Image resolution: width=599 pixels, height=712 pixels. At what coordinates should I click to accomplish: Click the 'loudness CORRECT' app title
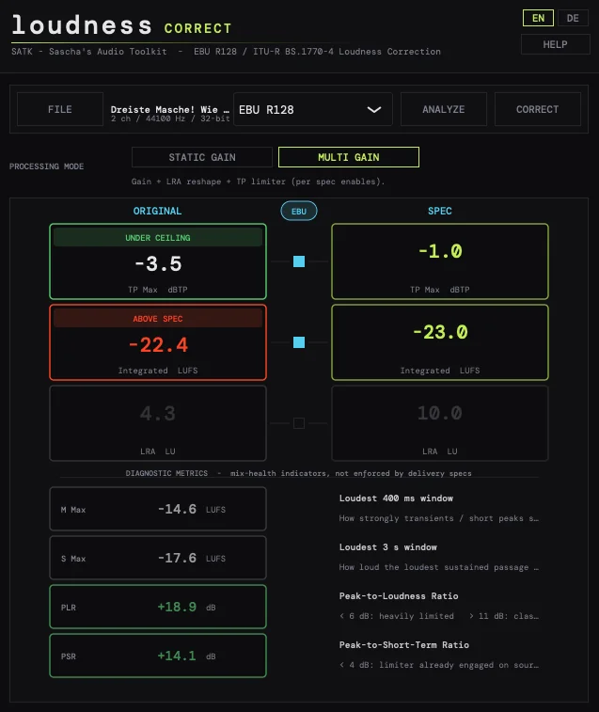tap(121, 26)
